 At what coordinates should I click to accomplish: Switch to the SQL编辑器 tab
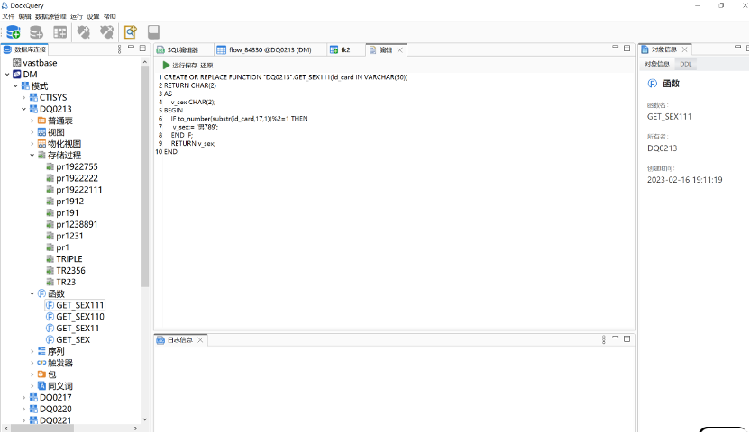point(183,49)
